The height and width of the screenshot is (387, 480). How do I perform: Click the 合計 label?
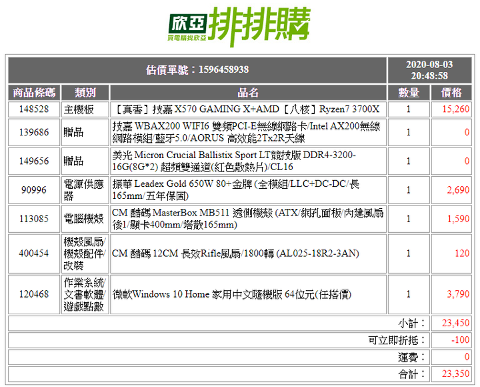point(412,374)
